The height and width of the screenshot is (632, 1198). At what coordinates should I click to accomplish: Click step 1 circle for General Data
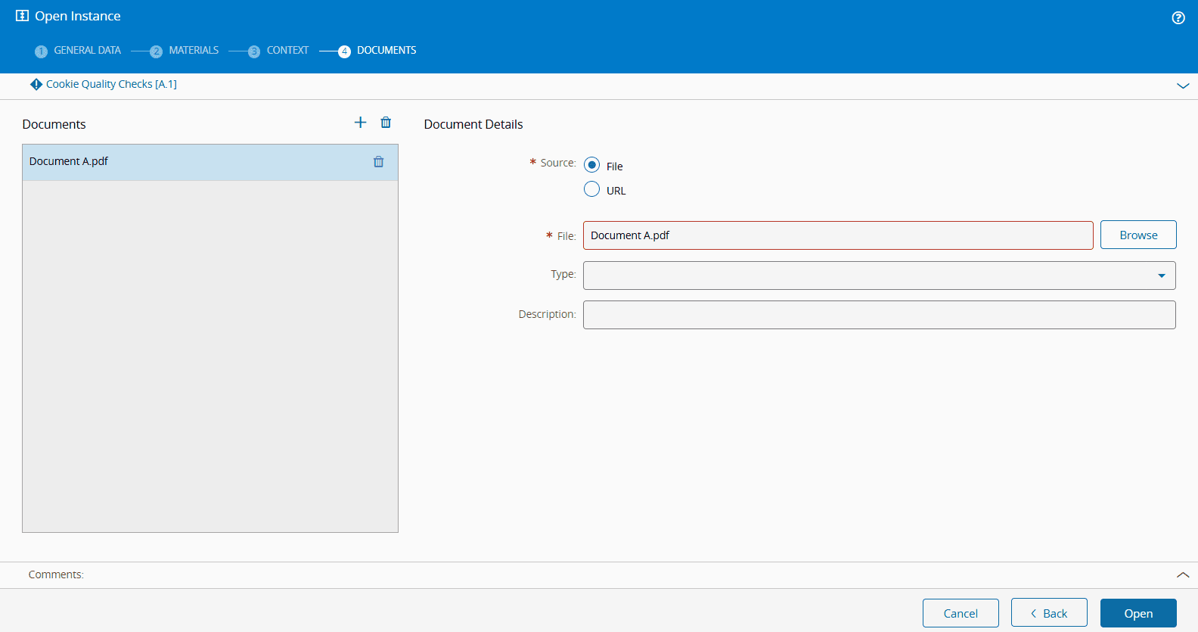point(42,51)
